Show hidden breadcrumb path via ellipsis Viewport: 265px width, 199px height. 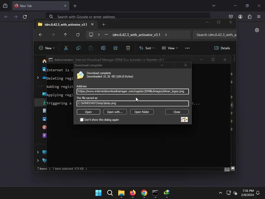[x=106, y=34]
